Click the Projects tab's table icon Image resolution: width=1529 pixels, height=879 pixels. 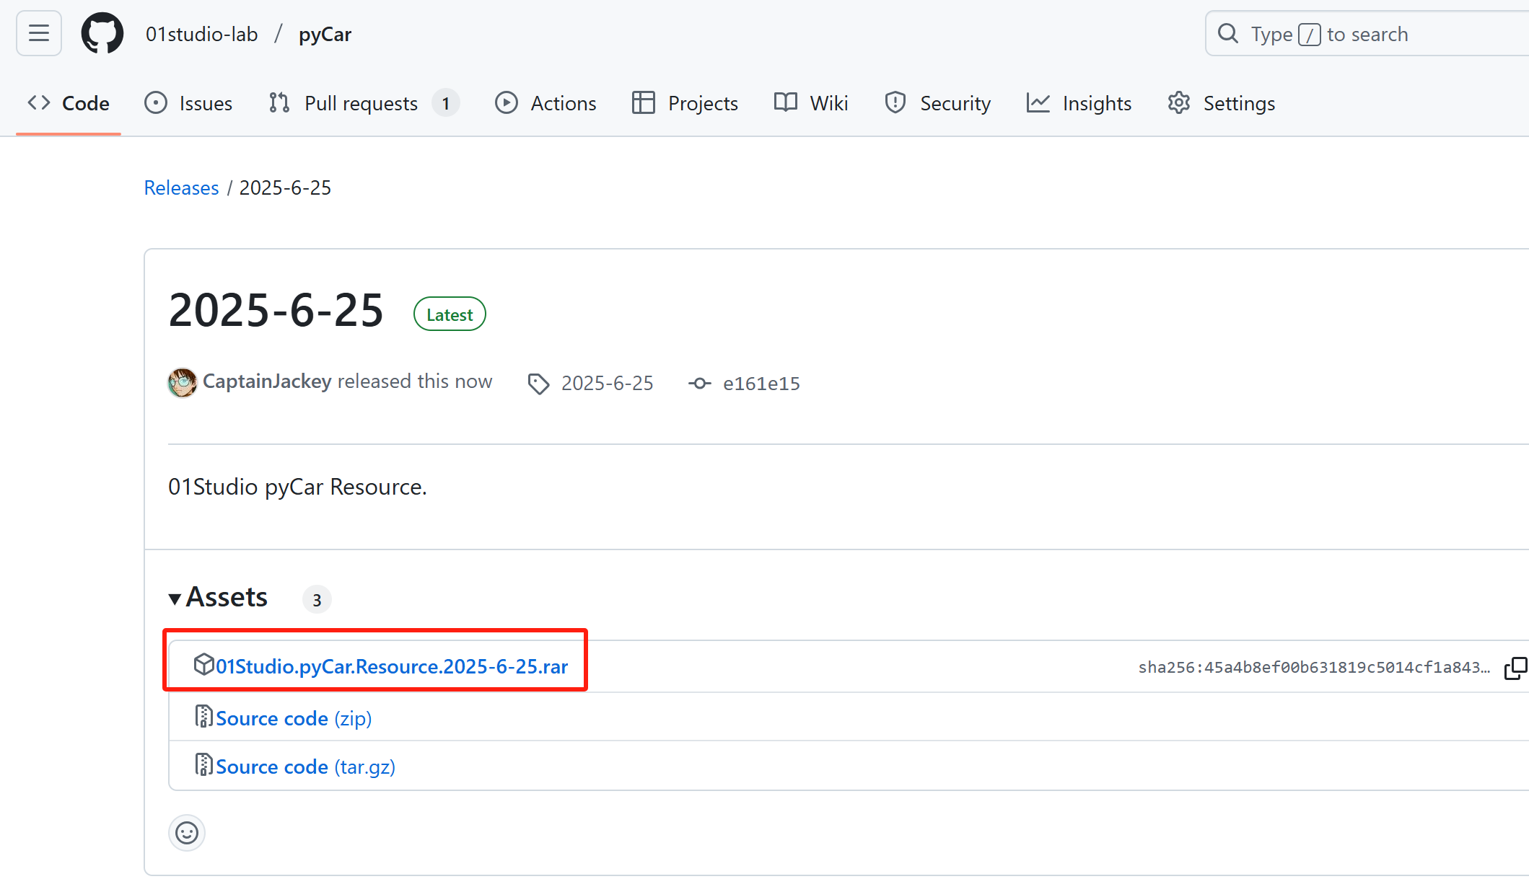tap(643, 103)
